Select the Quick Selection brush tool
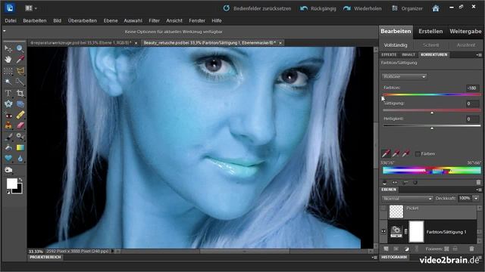Image resolution: width=485 pixels, height=272 pixels. click(20, 82)
